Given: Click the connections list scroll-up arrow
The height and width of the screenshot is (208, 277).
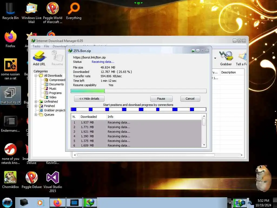Looking at the screenshot, I should tap(204, 116).
